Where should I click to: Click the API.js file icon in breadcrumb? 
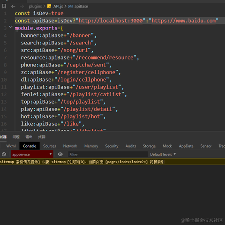(49, 6)
